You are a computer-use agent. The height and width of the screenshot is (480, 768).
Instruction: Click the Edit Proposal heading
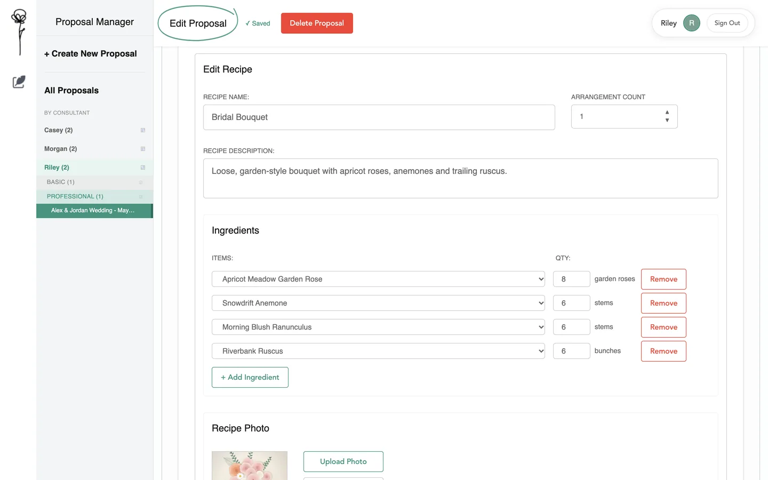[x=198, y=23]
